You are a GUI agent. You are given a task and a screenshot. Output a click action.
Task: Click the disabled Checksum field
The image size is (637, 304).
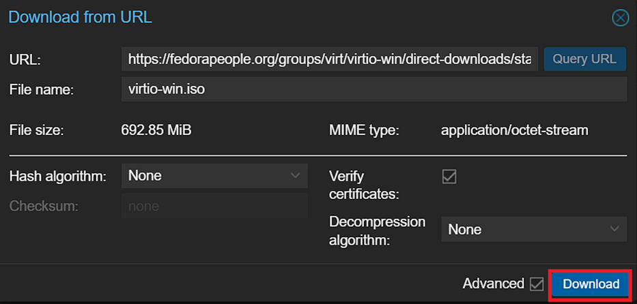pos(214,206)
